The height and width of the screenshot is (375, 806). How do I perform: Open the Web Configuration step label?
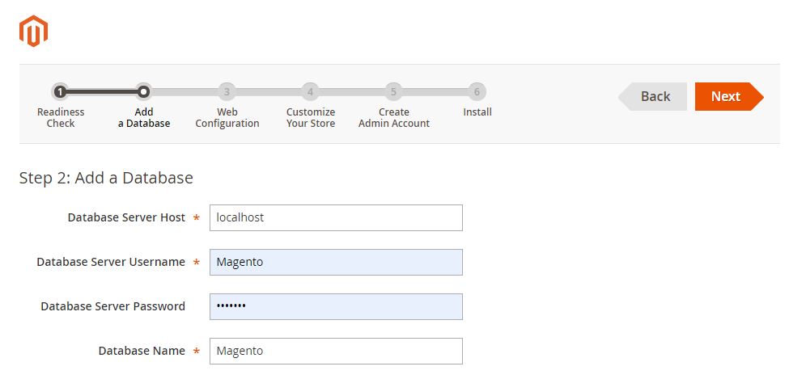227,118
